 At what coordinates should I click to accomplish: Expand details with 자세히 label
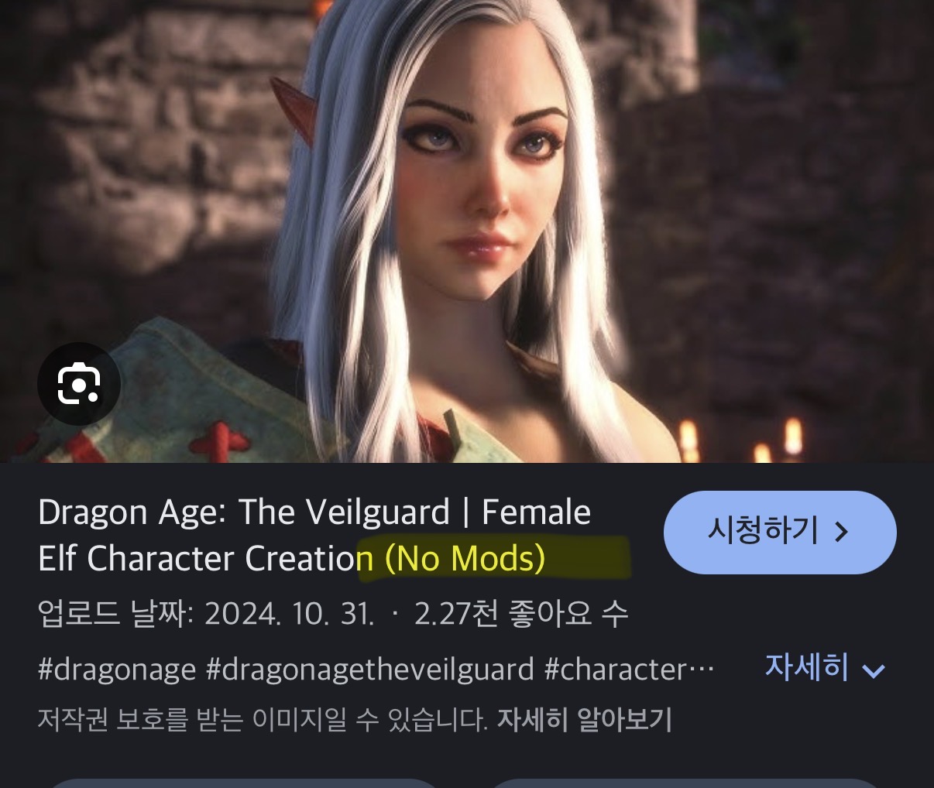[806, 667]
